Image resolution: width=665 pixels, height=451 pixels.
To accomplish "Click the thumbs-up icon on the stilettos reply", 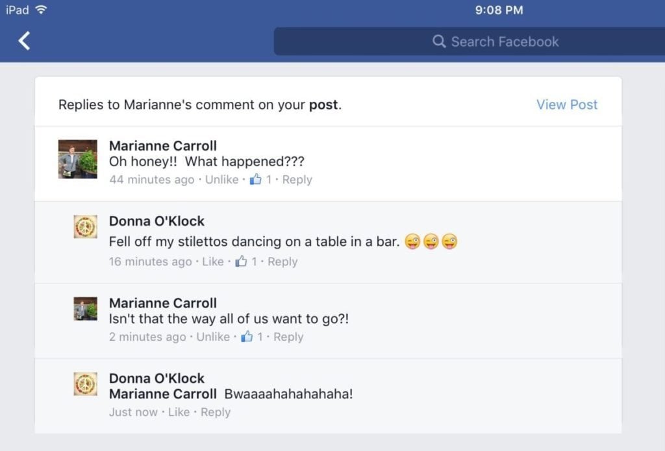I will (241, 261).
